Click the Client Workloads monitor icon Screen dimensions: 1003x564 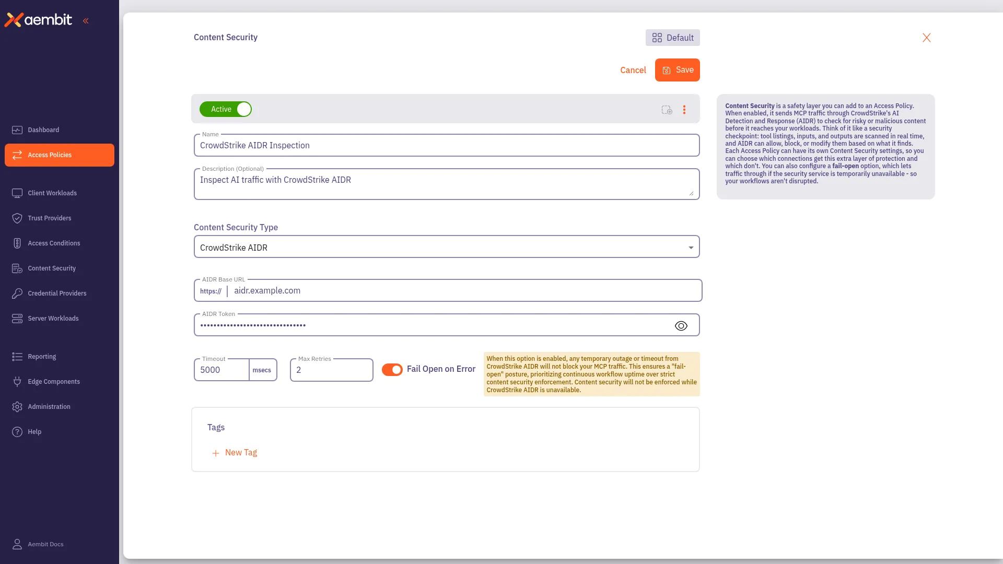tap(17, 193)
